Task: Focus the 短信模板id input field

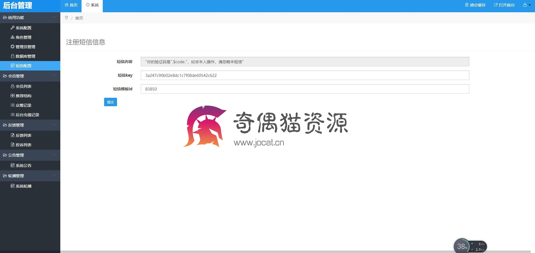Action: coord(305,89)
